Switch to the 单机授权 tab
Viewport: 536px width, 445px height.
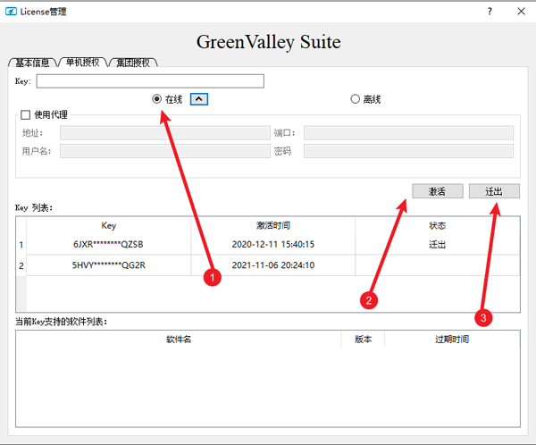(82, 63)
